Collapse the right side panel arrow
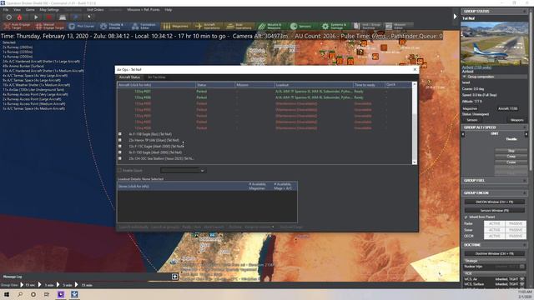Viewport: 534px width, 300px height. (455, 17)
